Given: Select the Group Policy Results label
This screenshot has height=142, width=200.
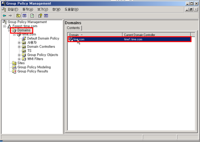Looking at the screenshot, I should tap(33, 71).
